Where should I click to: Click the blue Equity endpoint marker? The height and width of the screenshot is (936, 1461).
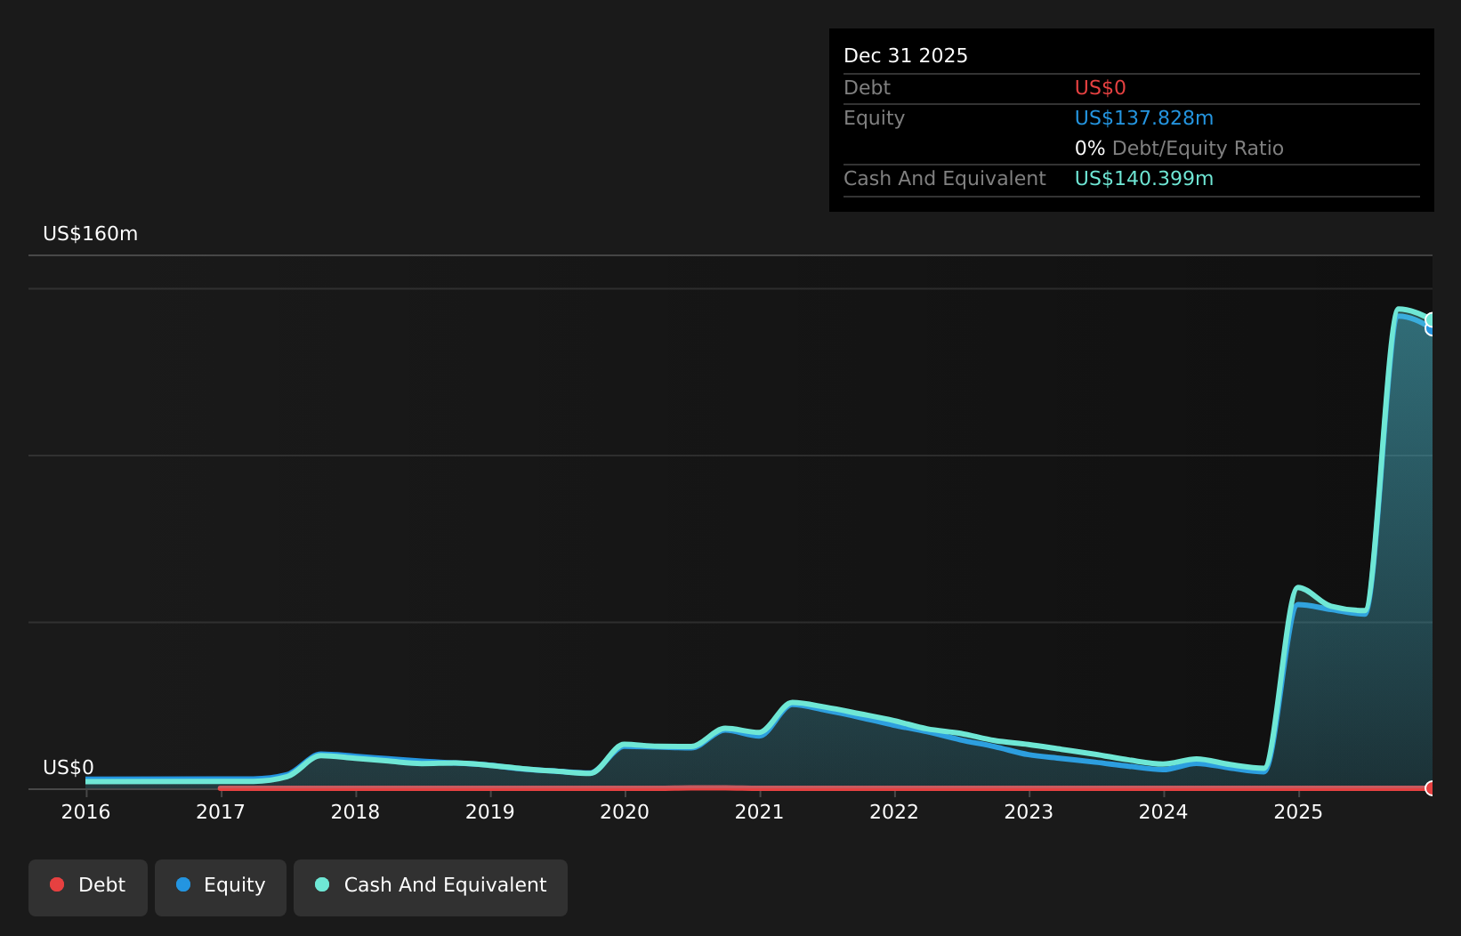coord(1432,328)
